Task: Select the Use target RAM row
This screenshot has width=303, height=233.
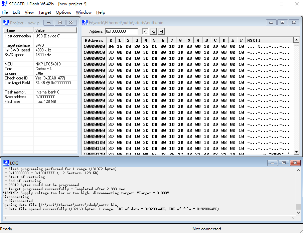Action: [x=40, y=83]
